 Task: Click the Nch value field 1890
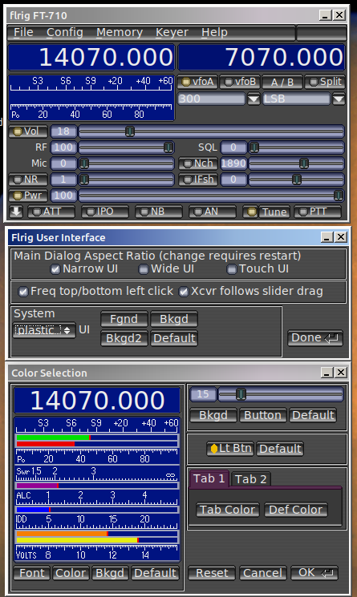click(233, 163)
